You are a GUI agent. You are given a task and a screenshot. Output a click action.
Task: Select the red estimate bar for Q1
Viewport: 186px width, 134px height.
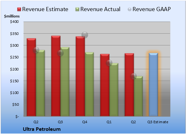click(x=105, y=85)
